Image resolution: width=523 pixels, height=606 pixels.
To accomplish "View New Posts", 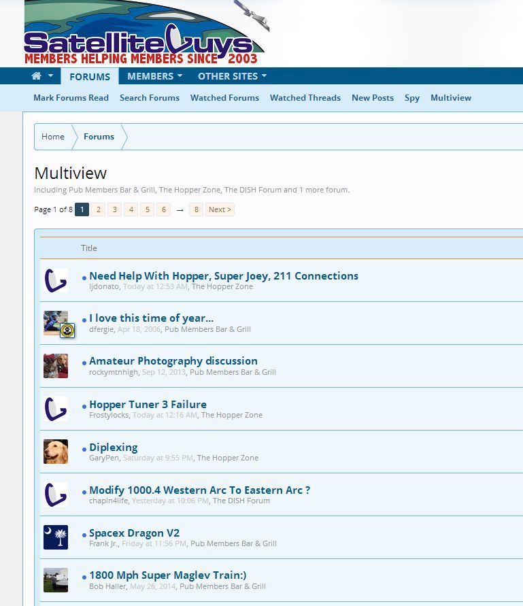I will [x=373, y=98].
